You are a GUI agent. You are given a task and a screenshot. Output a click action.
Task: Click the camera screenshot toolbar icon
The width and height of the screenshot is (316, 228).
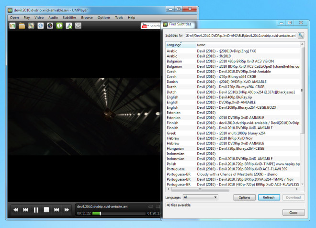coord(50,26)
